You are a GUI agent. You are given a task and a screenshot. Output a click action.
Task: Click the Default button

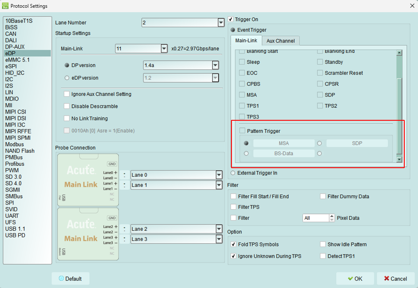70,279
